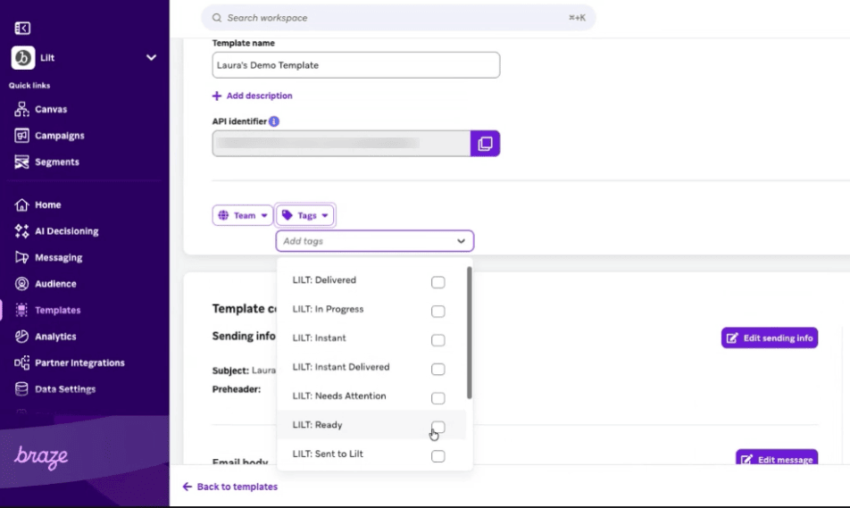
Task: Click the Lilt workspace logo icon
Action: [x=23, y=57]
